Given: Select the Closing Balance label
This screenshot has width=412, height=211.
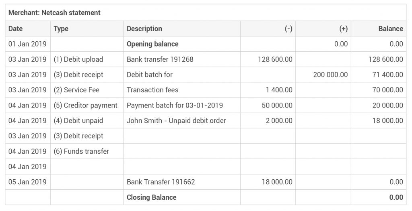Looking at the screenshot, I should point(151,197).
